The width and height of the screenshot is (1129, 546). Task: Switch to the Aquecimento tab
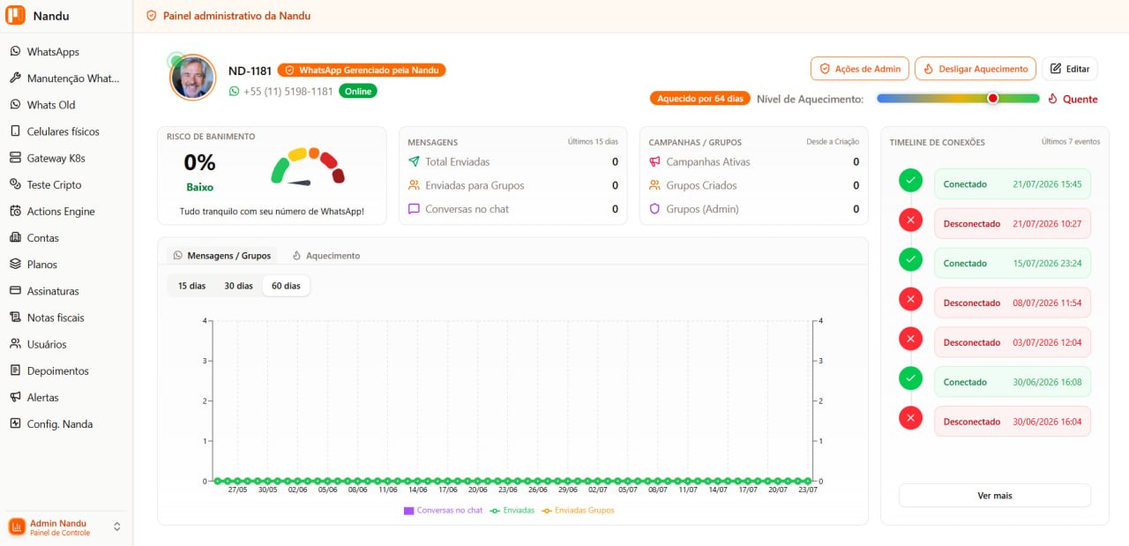point(326,255)
